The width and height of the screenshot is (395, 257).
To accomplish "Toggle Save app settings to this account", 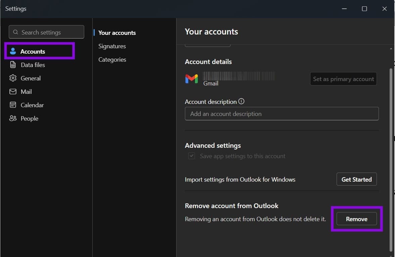I will point(191,156).
